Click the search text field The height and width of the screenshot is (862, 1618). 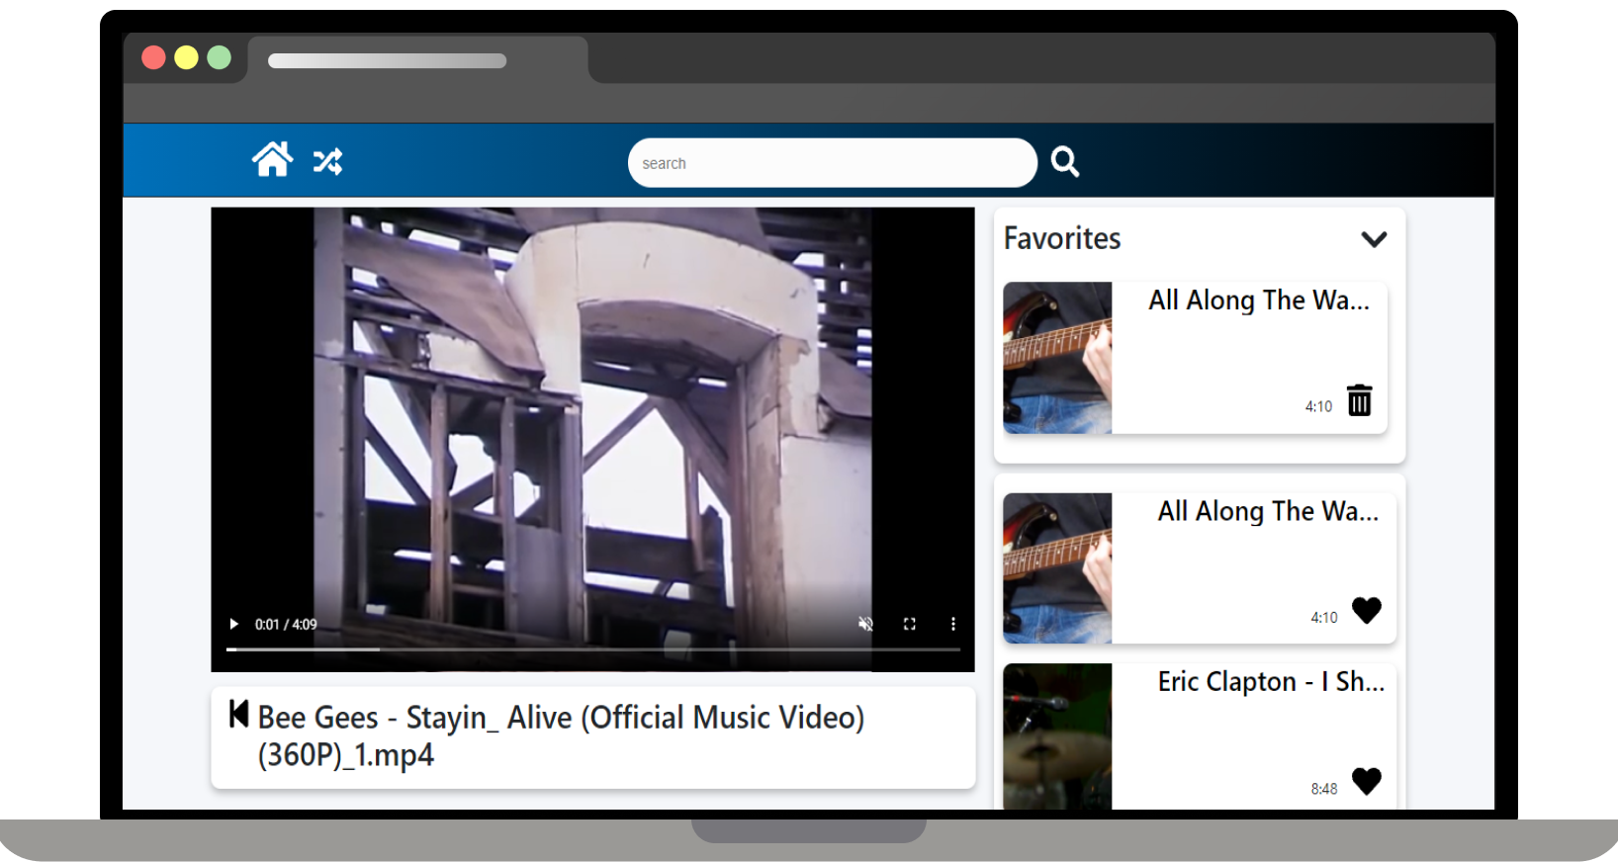pos(831,163)
